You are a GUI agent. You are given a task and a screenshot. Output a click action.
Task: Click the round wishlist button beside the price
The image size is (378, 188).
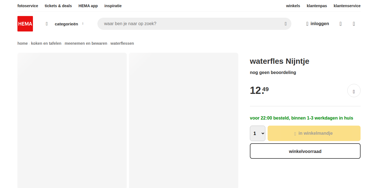point(354,91)
